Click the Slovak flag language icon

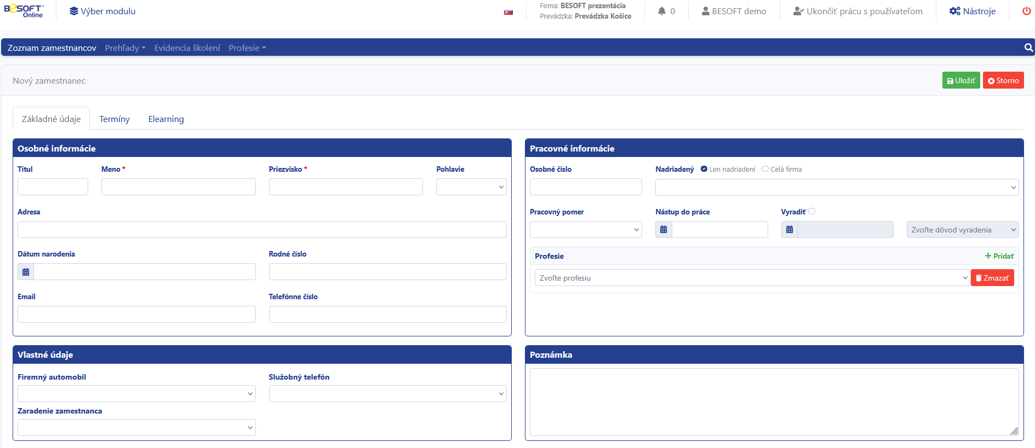tap(508, 12)
